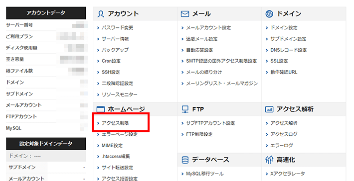Open アクセス制限 under ホームページ
Screen dimensions: 354x181
115,123
